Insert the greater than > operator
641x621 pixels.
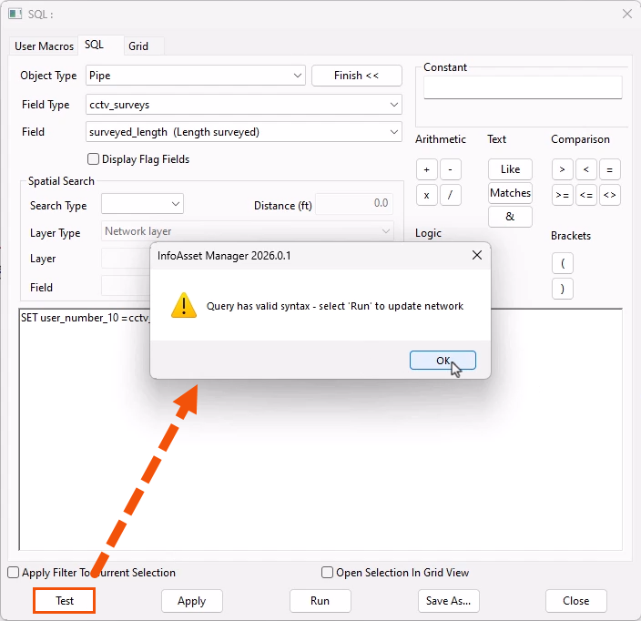coord(562,169)
